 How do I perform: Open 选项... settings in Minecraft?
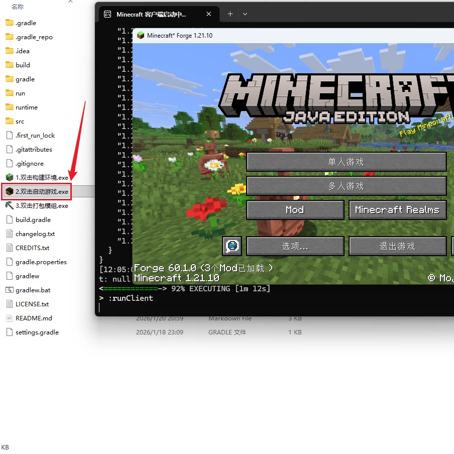pyautogui.click(x=295, y=246)
